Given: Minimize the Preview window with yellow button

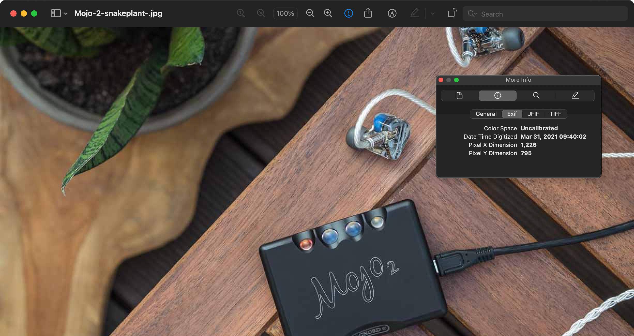Looking at the screenshot, I should (24, 13).
